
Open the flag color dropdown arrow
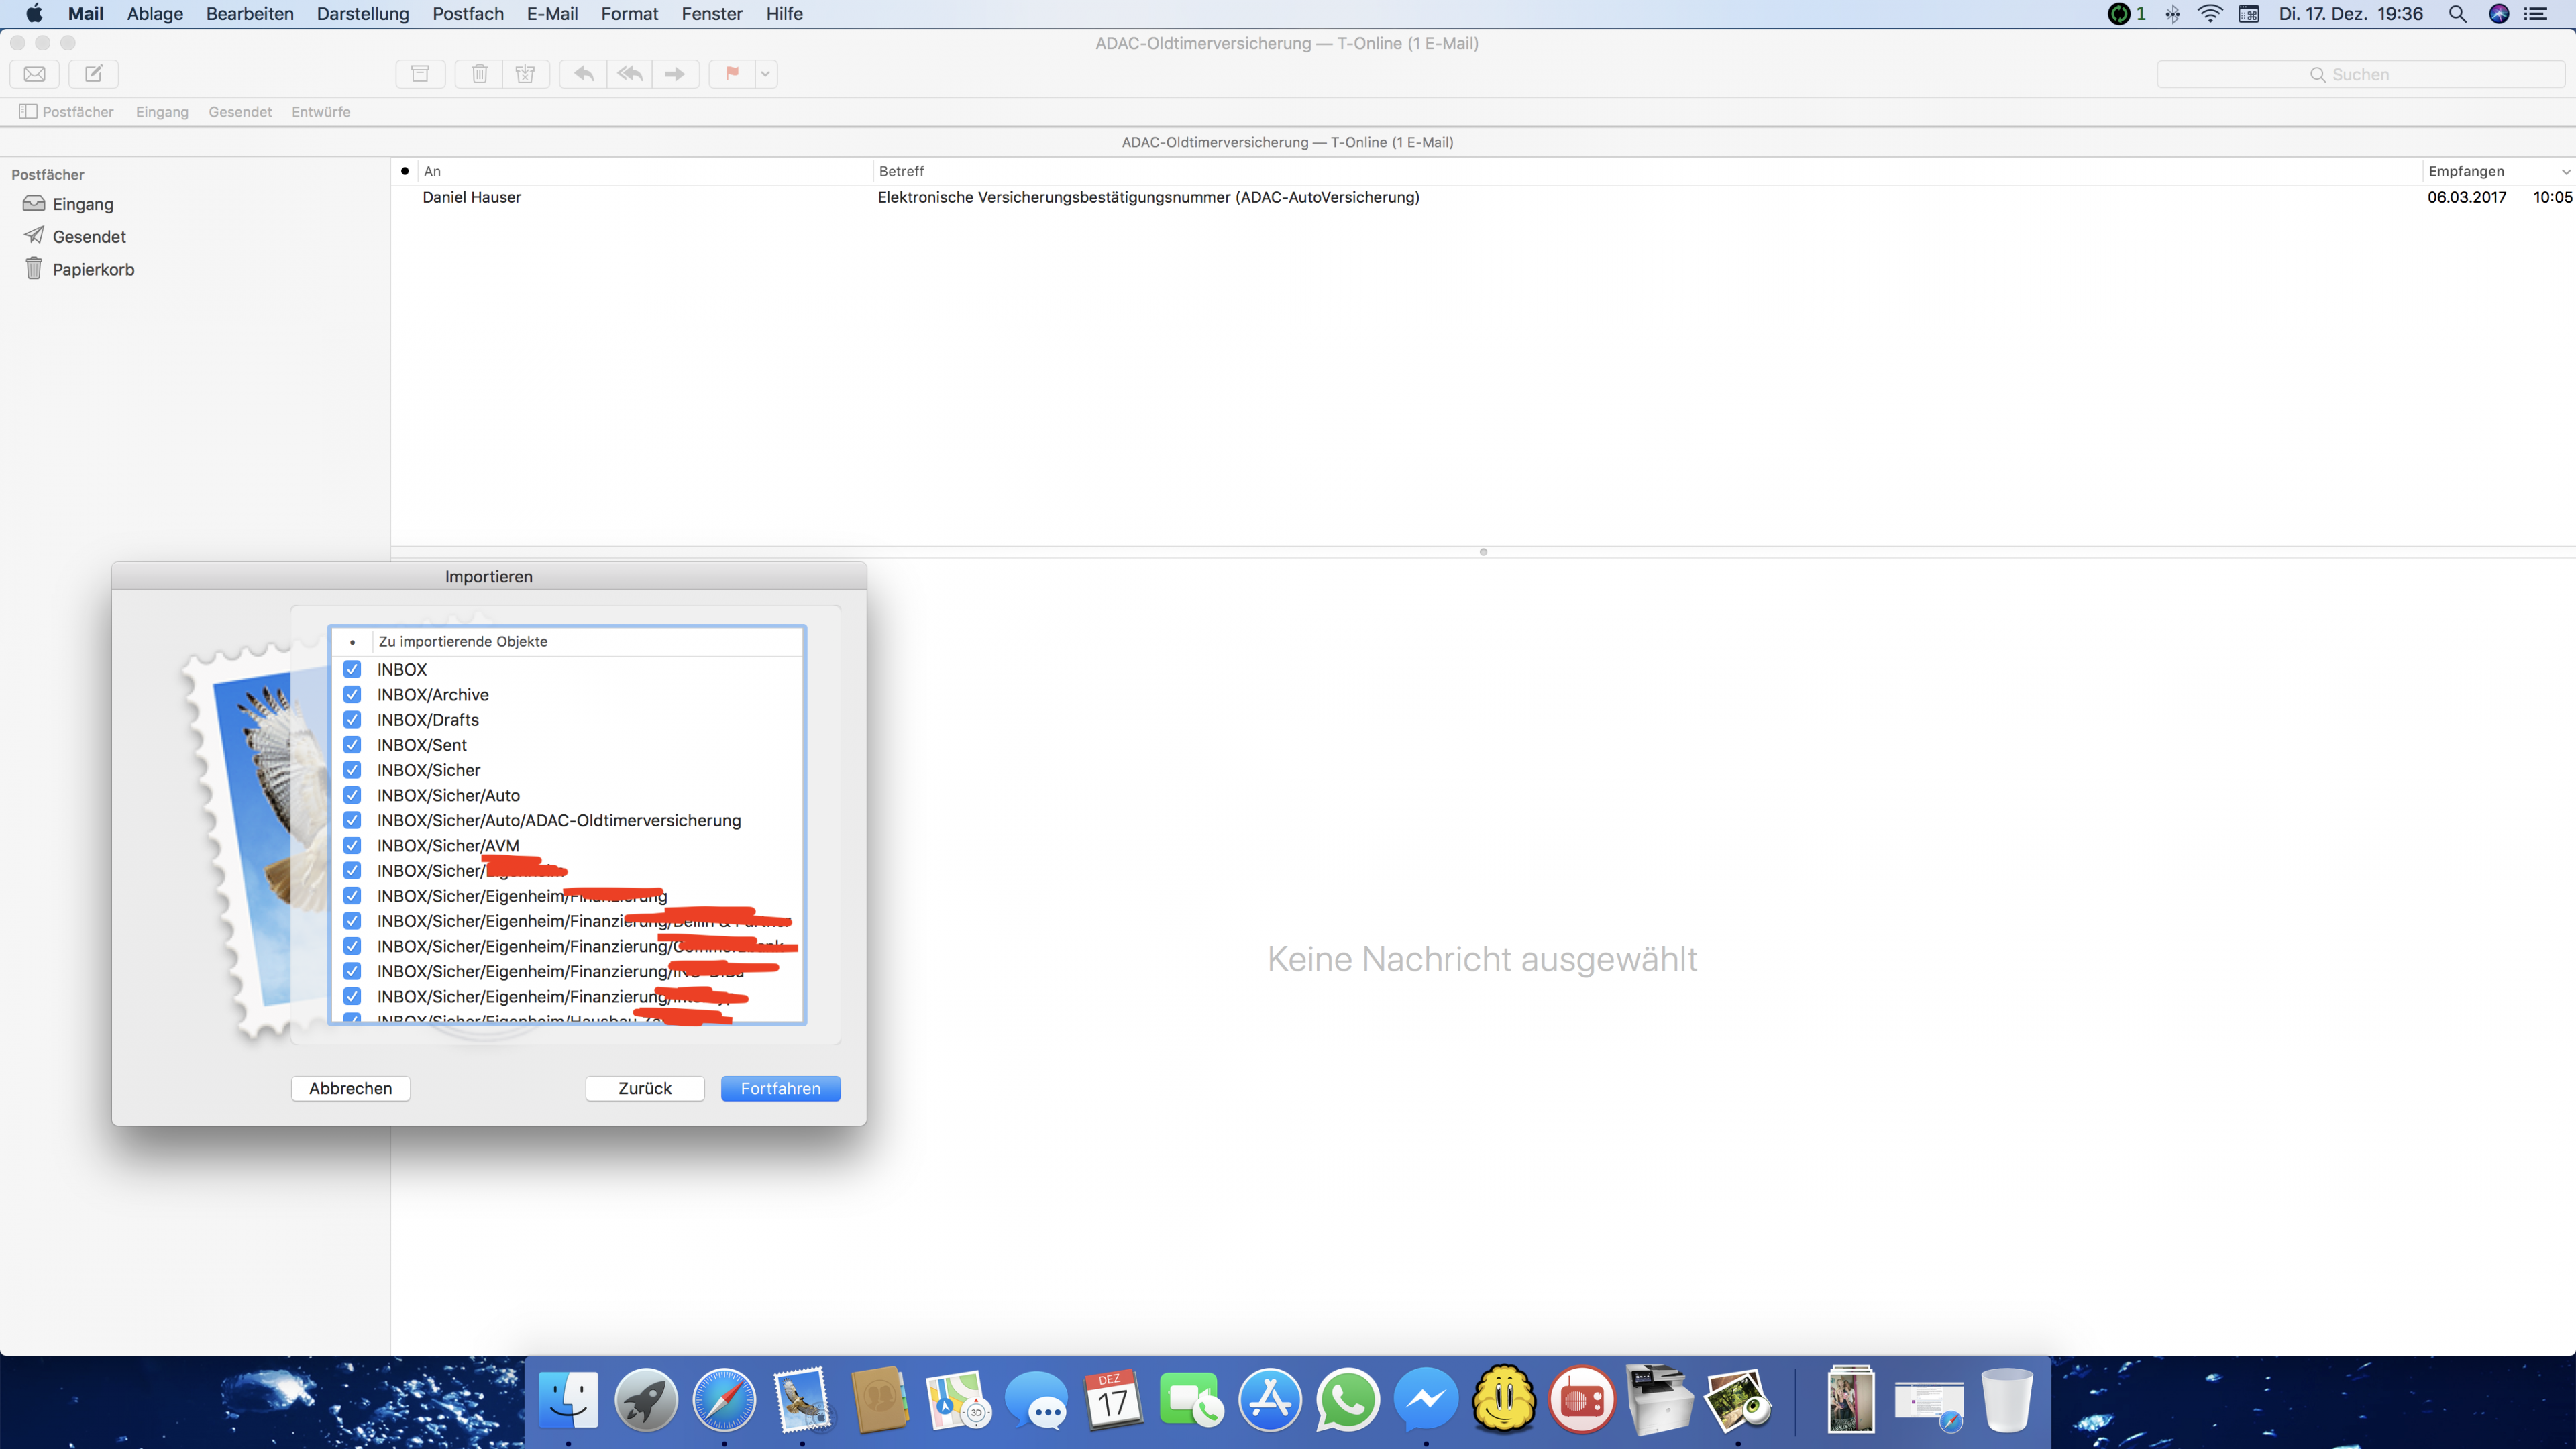765,74
